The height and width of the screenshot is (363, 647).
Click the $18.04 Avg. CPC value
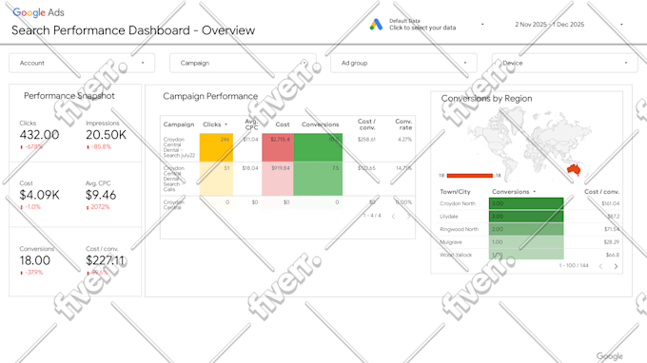[x=250, y=168]
